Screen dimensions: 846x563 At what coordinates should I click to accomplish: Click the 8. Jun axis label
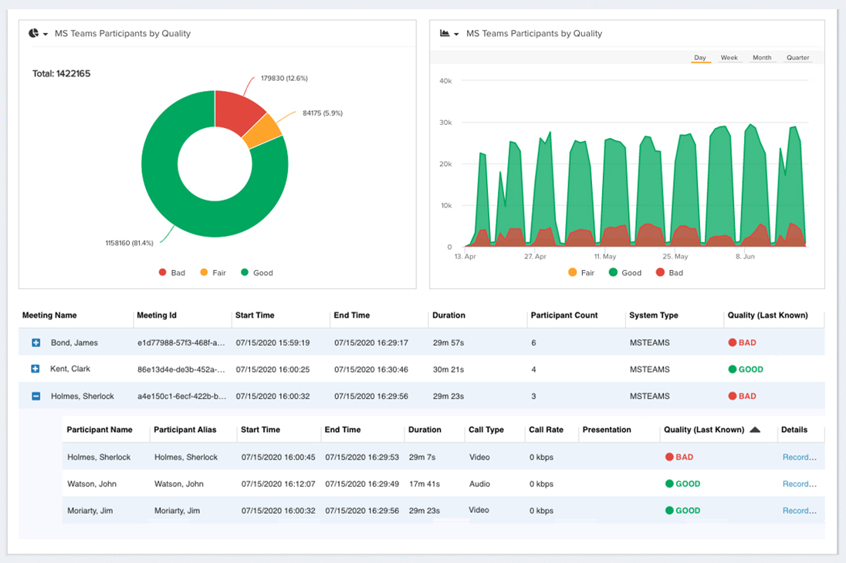[x=745, y=257]
